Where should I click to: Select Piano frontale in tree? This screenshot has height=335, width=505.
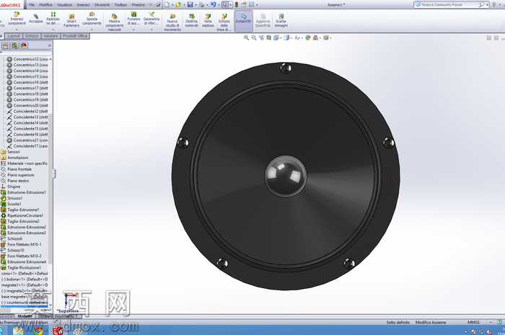pos(17,169)
